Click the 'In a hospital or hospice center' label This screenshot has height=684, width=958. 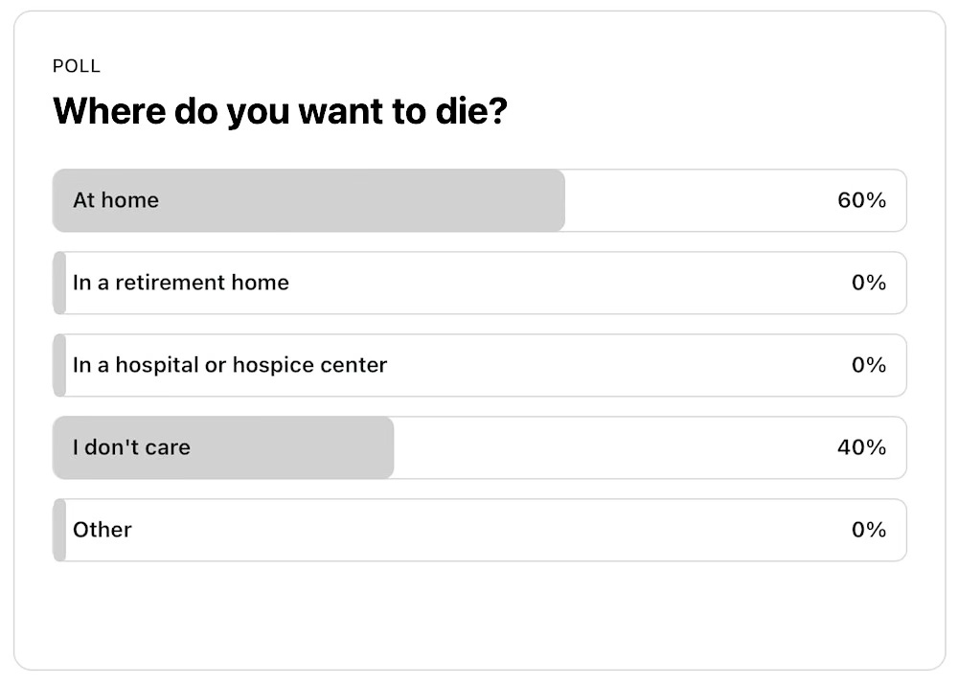[229, 365]
